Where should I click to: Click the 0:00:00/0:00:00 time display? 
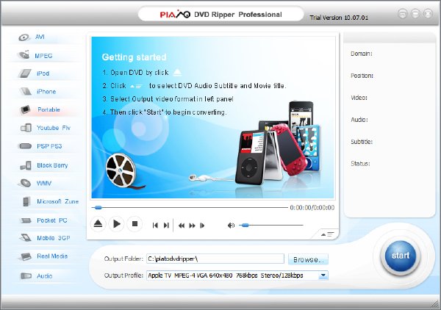(x=312, y=207)
